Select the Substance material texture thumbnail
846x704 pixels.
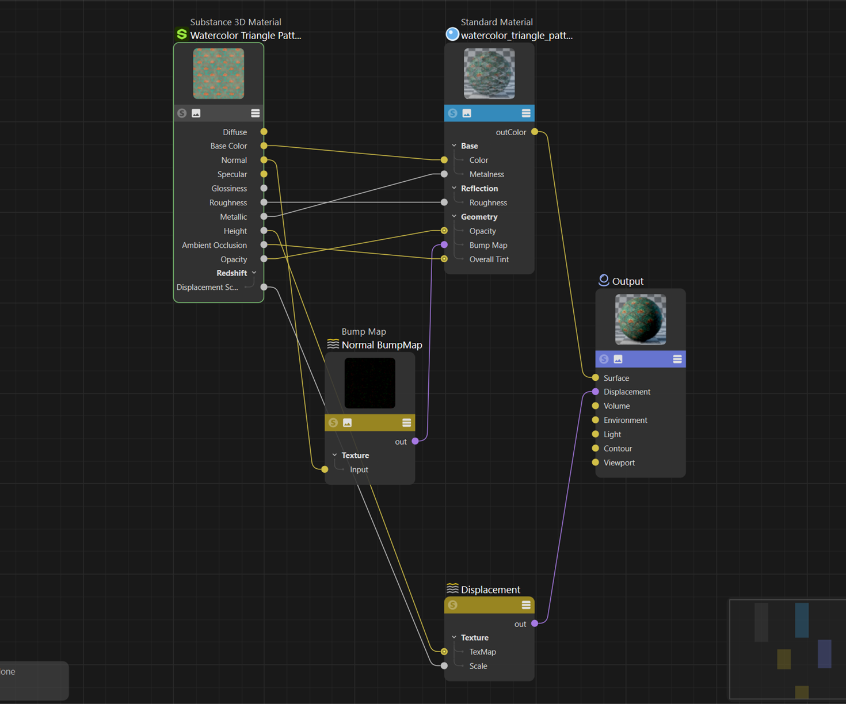pyautogui.click(x=219, y=74)
